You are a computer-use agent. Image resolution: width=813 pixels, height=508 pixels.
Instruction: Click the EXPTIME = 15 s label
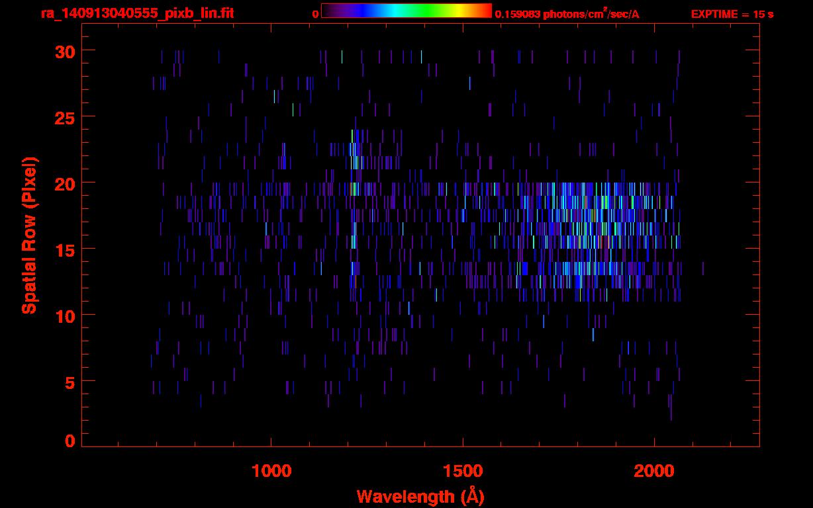732,14
